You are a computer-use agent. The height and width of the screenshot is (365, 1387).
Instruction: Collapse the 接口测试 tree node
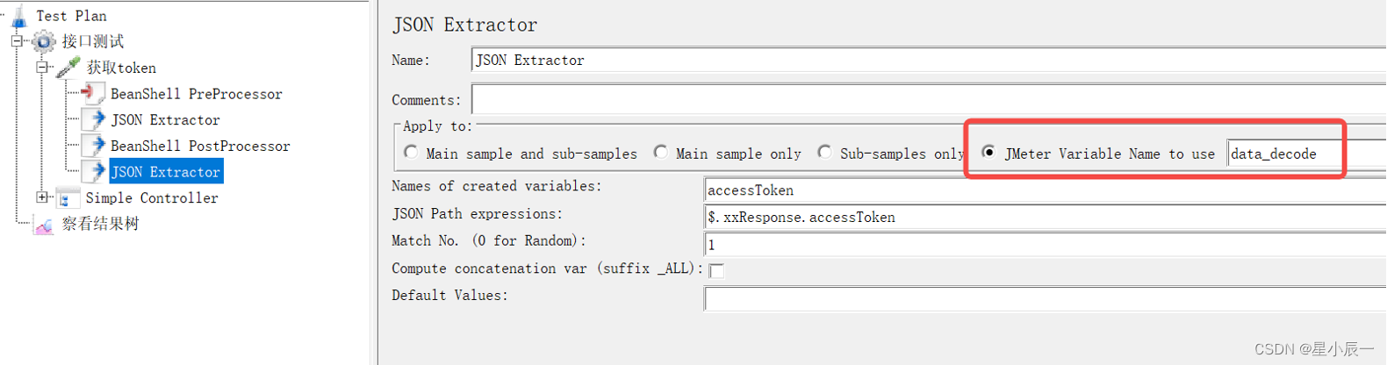[17, 41]
